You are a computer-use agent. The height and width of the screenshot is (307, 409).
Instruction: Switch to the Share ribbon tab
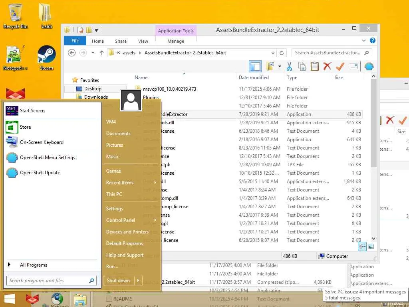tap(121, 41)
